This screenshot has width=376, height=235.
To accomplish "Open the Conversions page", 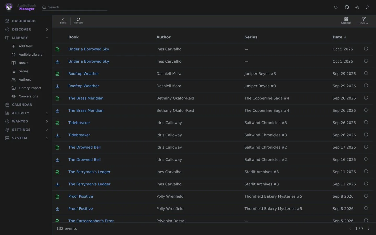I will click(28, 96).
